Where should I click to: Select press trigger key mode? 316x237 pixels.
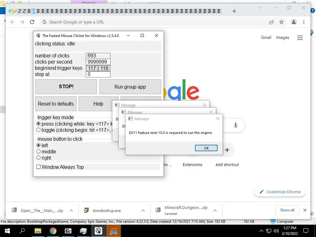coord(38,124)
